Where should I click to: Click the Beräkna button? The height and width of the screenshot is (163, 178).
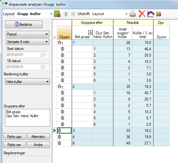pyautogui.click(x=24, y=24)
